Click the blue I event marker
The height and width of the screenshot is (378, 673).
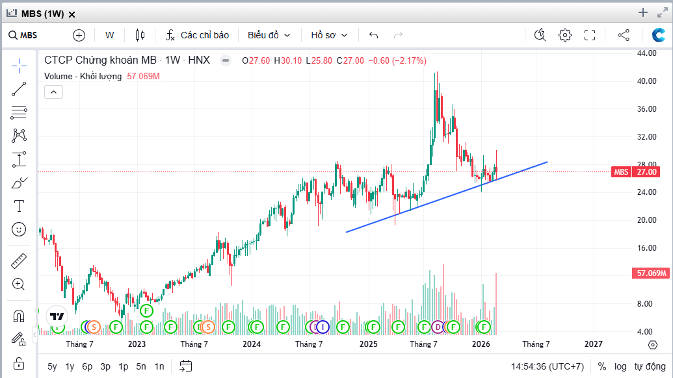coord(323,327)
